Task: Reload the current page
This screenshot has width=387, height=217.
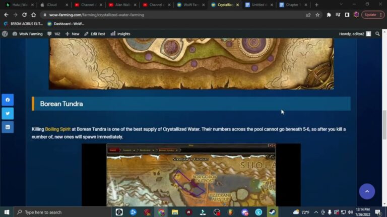Action: click(24, 15)
